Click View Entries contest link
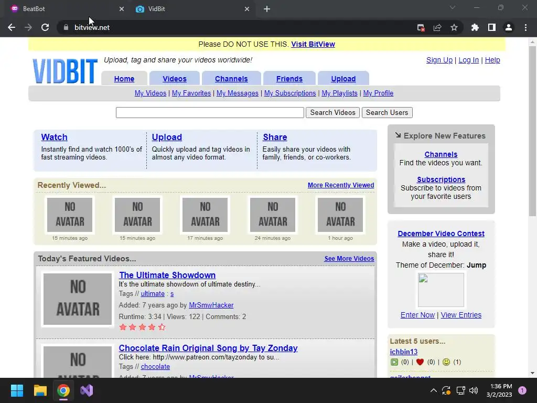The image size is (537, 403). pos(461,315)
